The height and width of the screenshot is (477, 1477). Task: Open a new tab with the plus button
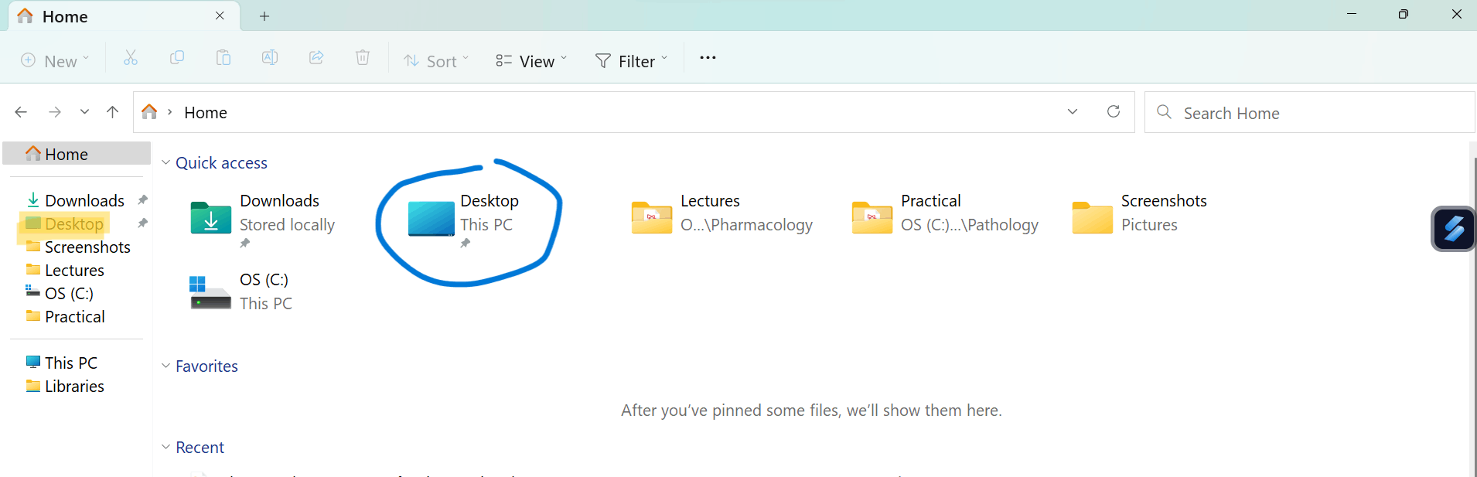tap(264, 16)
